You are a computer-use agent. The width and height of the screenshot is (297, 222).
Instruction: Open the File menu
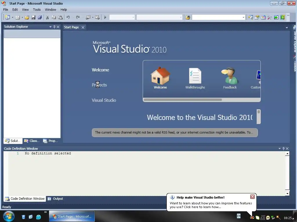click(6, 10)
